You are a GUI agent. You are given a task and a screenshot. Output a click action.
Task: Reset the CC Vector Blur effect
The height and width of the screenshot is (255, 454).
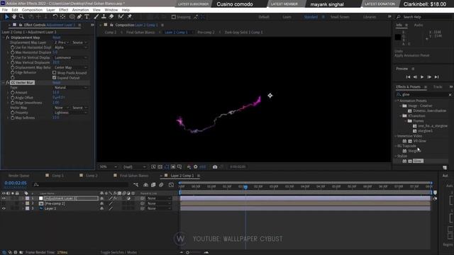pos(57,83)
